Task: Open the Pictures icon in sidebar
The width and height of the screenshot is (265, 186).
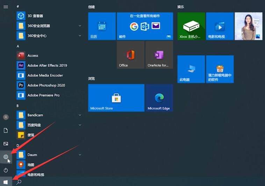Action: pyautogui.click(x=6, y=144)
